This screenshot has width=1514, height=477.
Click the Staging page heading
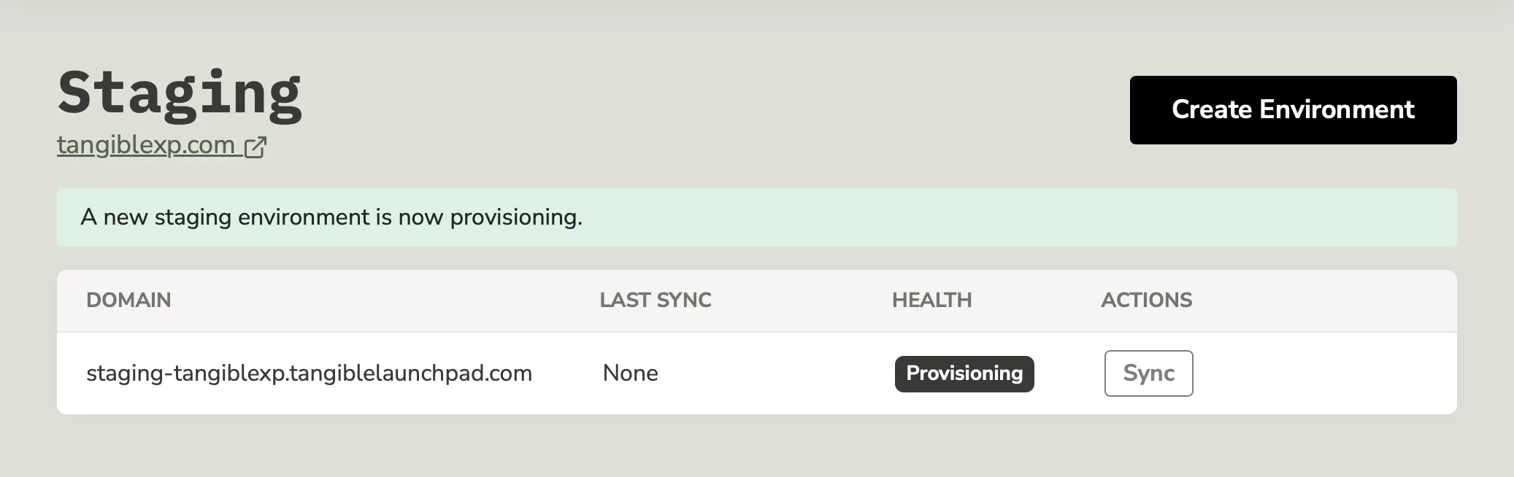180,93
